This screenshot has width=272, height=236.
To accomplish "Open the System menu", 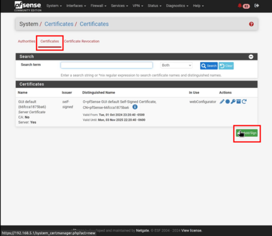I will coord(54,6).
